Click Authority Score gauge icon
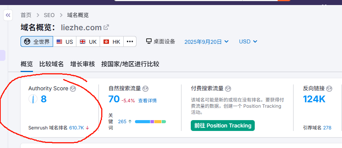Viewport: 342px width, 148px height. [33, 99]
